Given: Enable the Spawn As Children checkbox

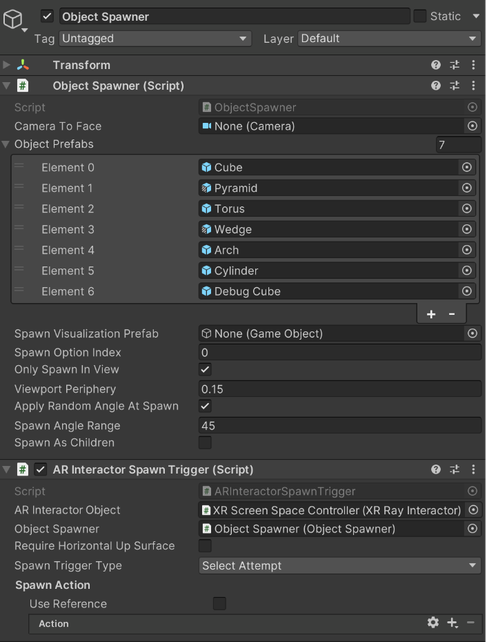Looking at the screenshot, I should pos(205,442).
